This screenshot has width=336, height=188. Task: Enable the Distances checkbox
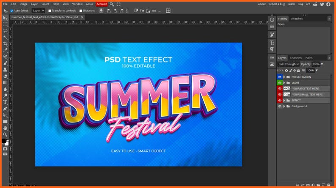pyautogui.click(x=81, y=11)
